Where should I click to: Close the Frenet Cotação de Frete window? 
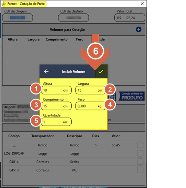[x=142, y=4]
